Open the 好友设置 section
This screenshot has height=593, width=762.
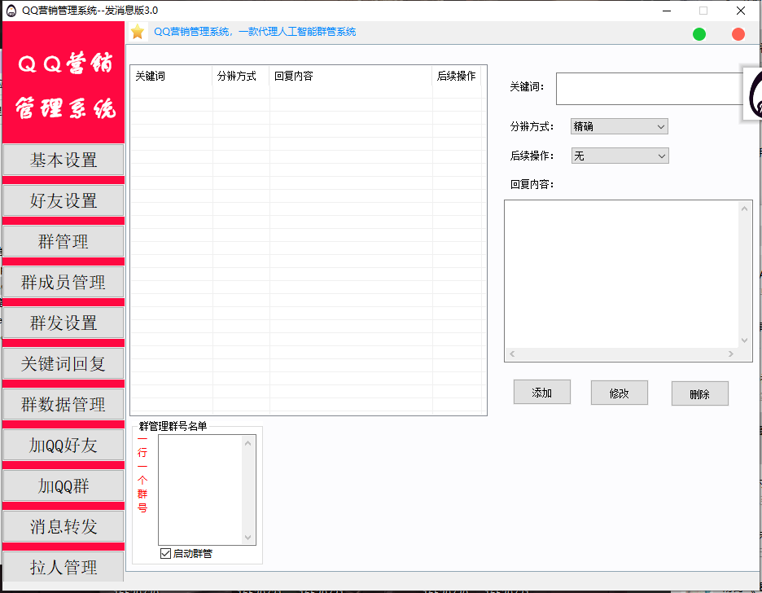(x=63, y=200)
